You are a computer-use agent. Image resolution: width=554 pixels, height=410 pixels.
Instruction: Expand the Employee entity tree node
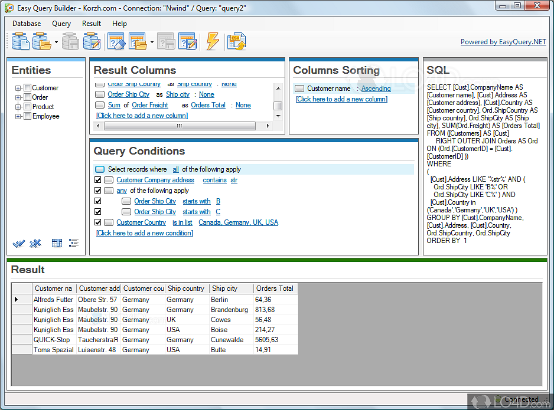[x=18, y=116]
